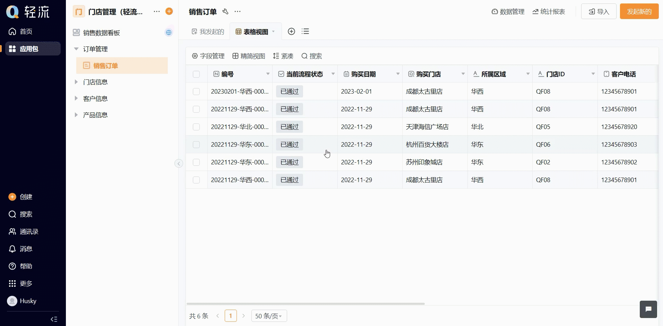Open 统计报表

tap(549, 12)
